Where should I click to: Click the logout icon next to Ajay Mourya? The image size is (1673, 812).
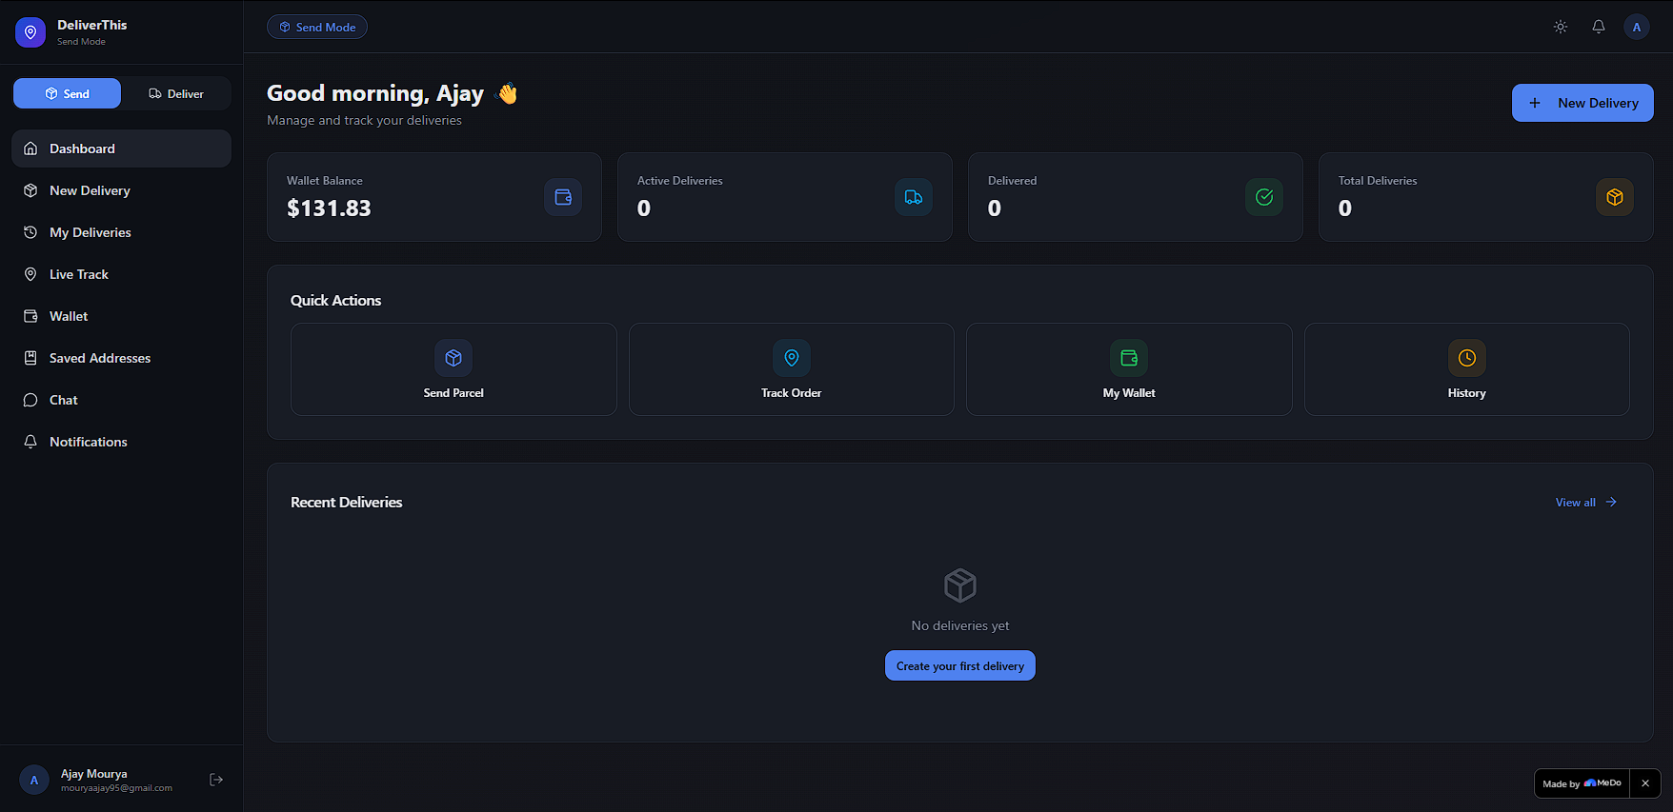coord(216,780)
